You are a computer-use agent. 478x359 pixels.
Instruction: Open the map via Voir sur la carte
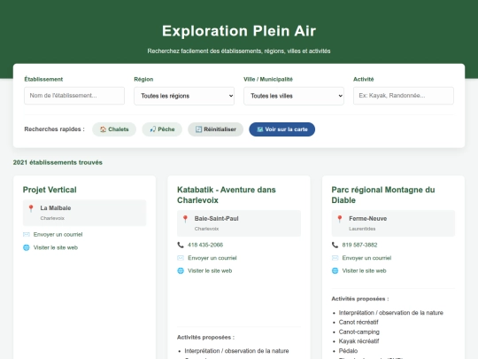[x=282, y=129]
